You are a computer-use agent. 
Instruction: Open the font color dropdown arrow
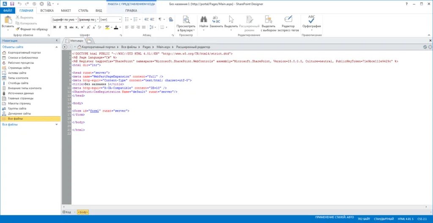pyautogui.click(x=121, y=27)
